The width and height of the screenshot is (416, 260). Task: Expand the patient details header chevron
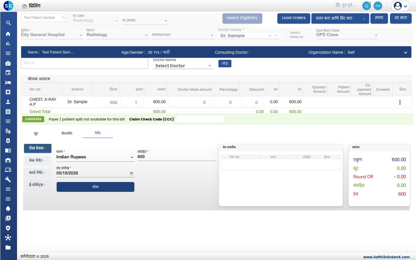pyautogui.click(x=405, y=53)
